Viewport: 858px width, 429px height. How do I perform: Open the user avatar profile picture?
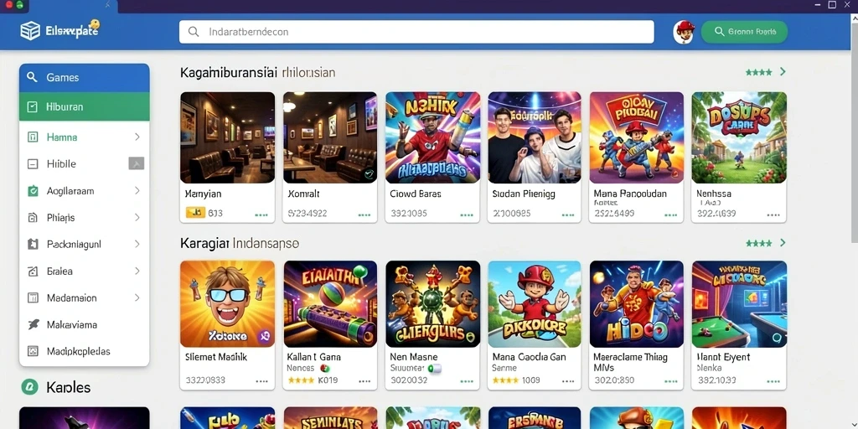click(684, 32)
